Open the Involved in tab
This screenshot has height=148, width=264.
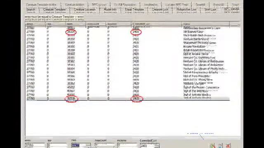[151, 5]
